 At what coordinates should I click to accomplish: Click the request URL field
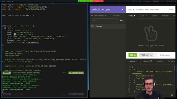pyautogui.click(x=151, y=10)
